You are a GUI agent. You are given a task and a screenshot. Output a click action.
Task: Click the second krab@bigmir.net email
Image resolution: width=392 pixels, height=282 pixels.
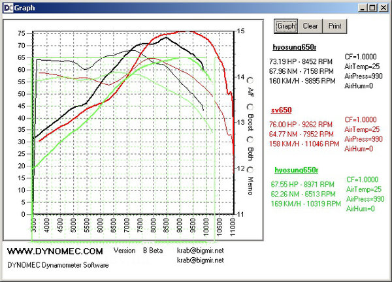click(201, 260)
